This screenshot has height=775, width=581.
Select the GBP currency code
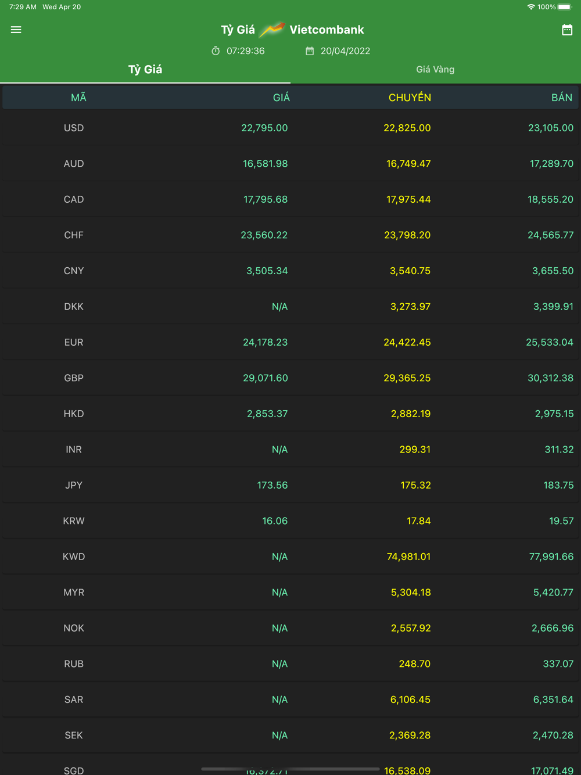point(74,378)
